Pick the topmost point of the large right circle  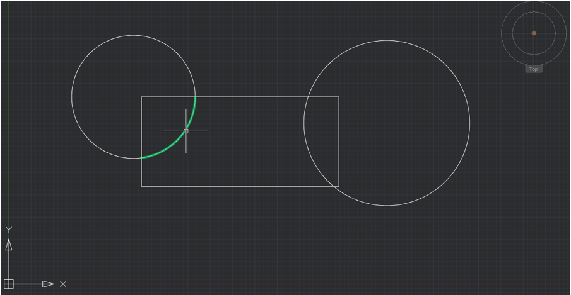(387, 40)
